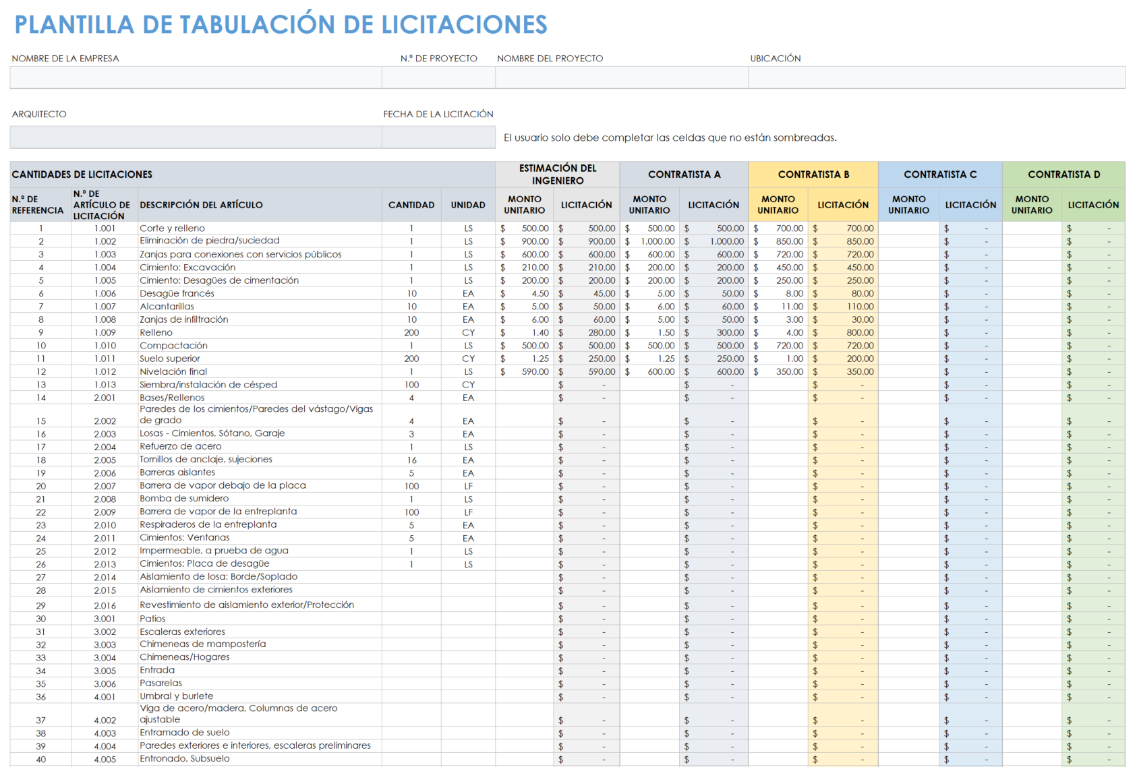
Task: Select the 'Relleno' description cell in row 9
Action: 260,333
